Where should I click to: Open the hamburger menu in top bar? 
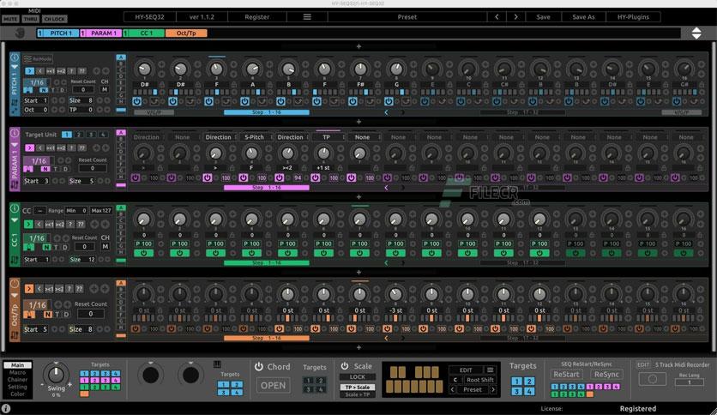(x=307, y=17)
